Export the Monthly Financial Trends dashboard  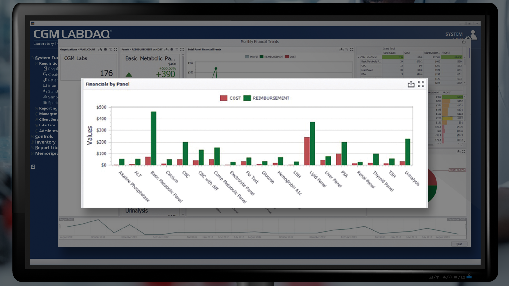coord(464,42)
